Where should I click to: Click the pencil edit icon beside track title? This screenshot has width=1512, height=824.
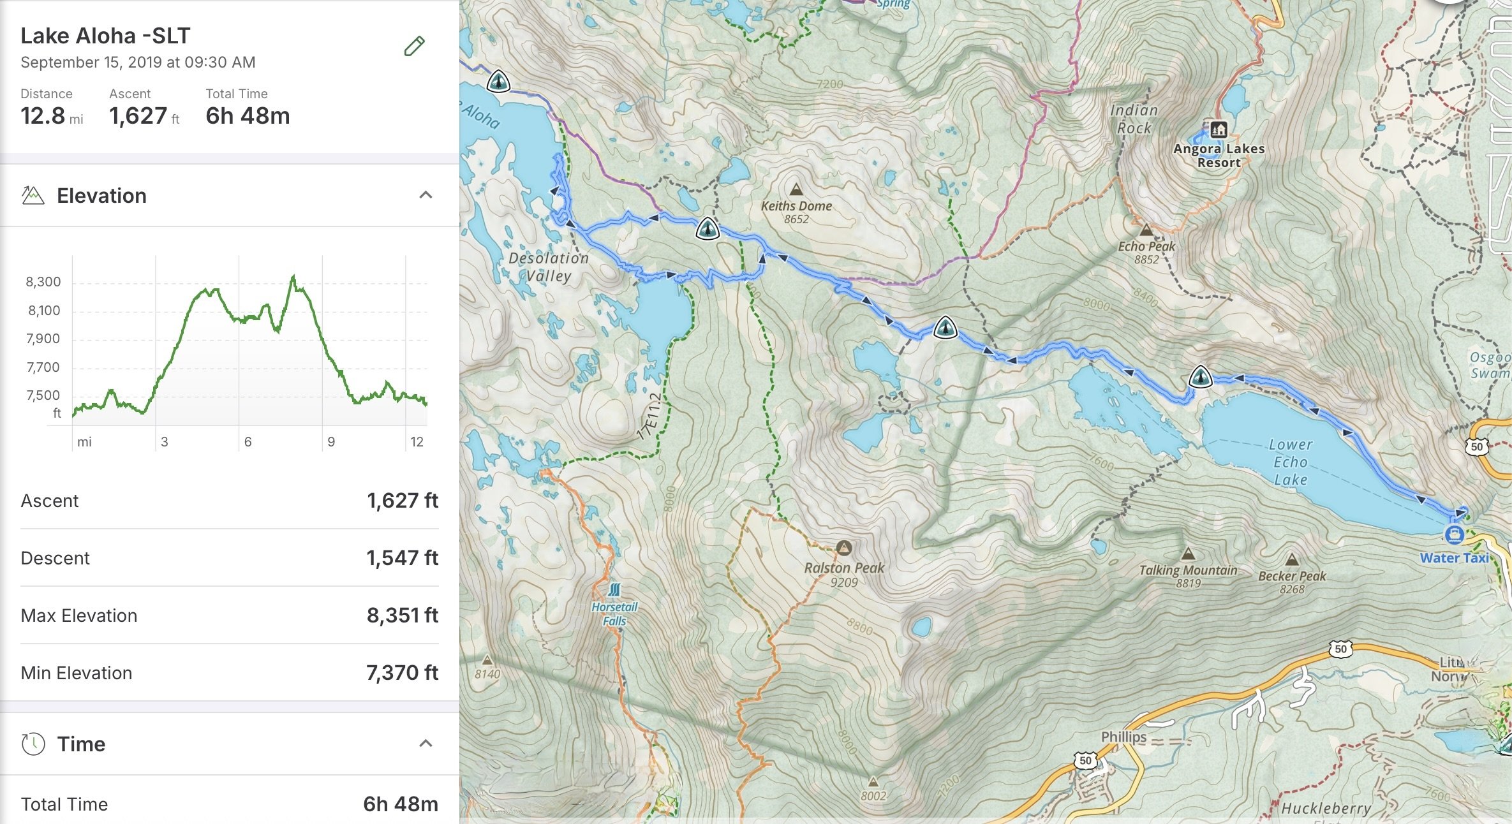click(414, 46)
